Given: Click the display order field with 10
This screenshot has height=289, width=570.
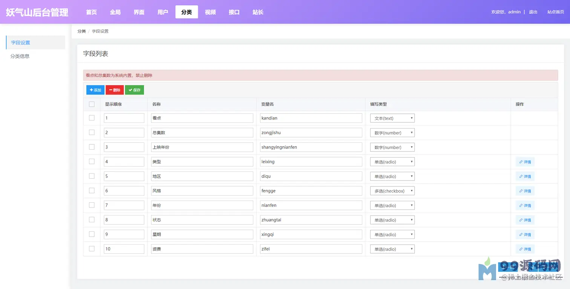Looking at the screenshot, I should (124, 249).
